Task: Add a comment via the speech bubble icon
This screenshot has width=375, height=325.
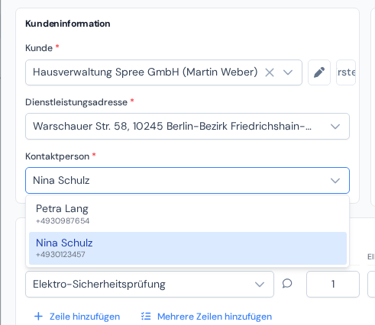Action: tap(287, 284)
